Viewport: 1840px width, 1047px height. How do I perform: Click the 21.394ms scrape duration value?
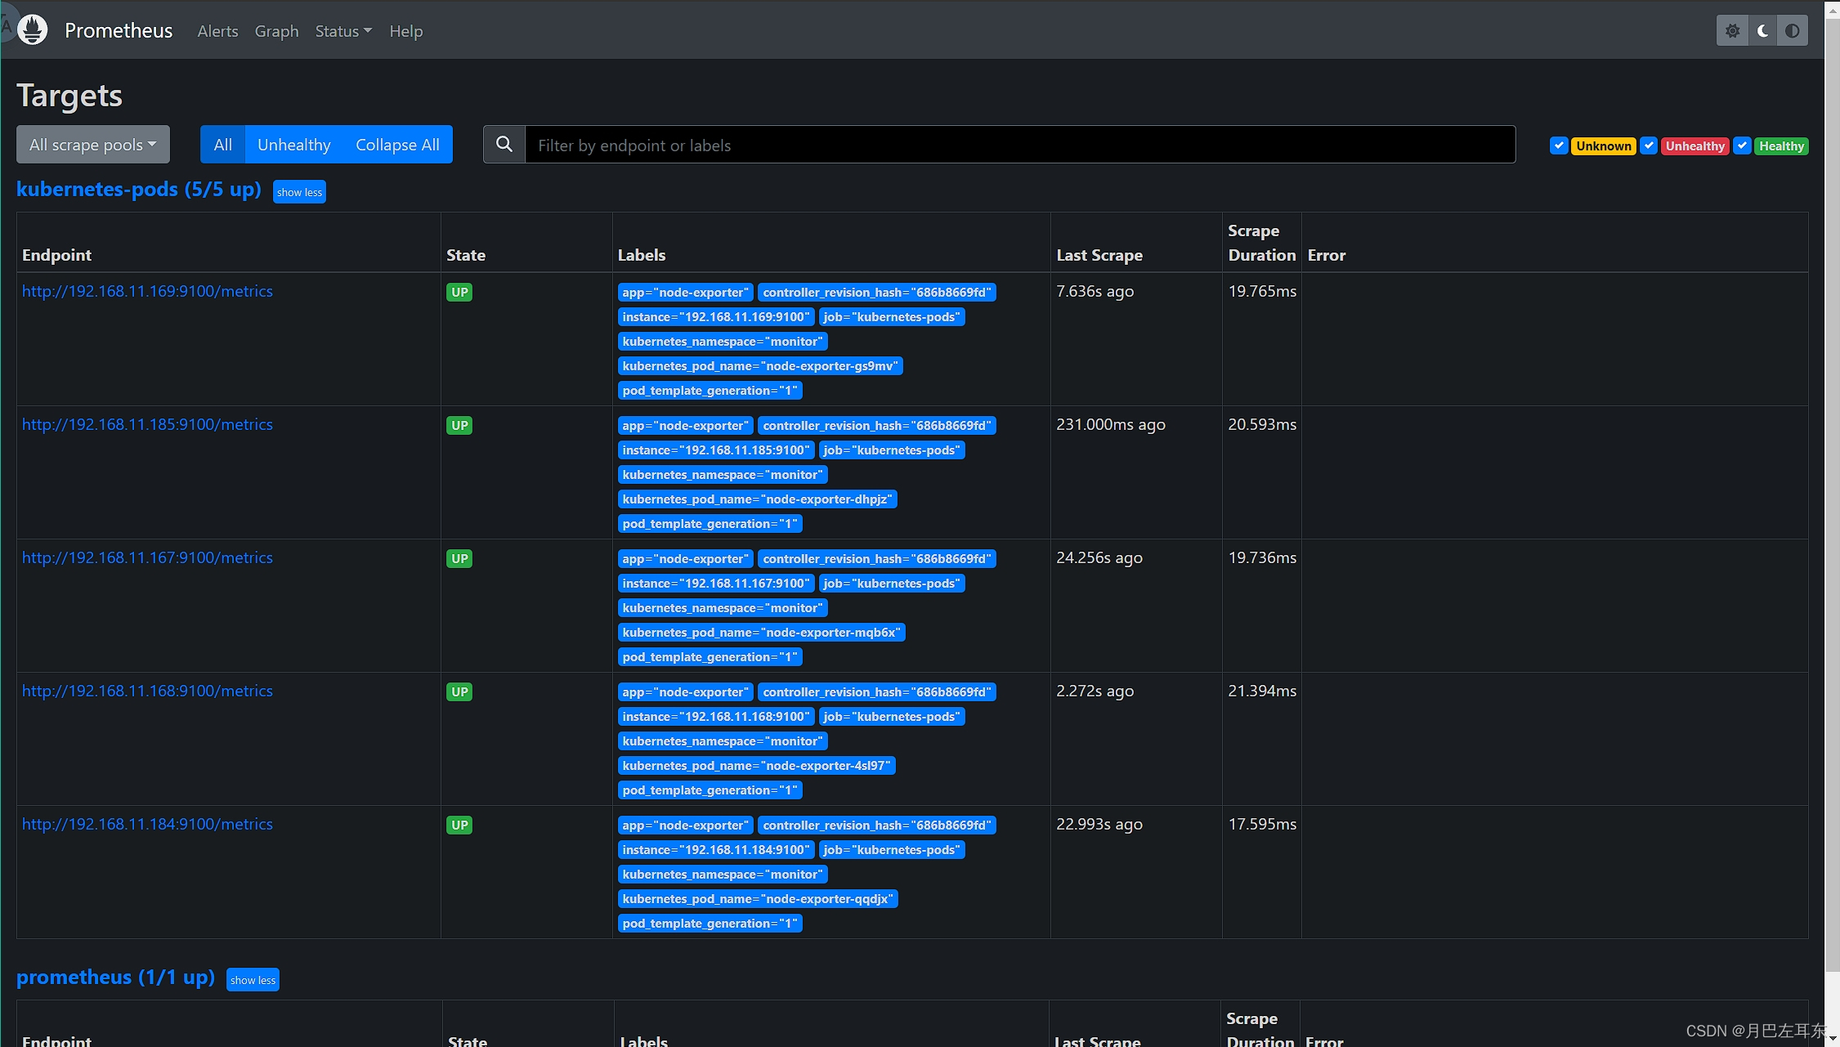[1262, 691]
